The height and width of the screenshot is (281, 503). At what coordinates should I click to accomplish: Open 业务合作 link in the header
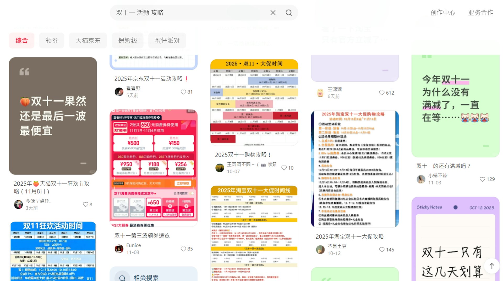(x=480, y=13)
